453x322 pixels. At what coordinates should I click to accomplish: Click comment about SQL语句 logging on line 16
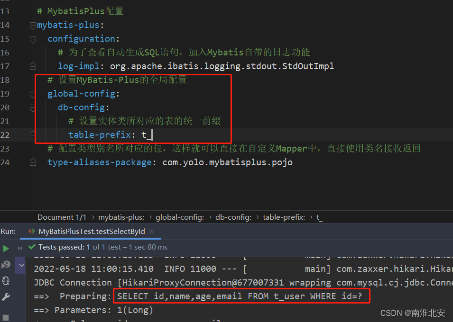coord(184,52)
